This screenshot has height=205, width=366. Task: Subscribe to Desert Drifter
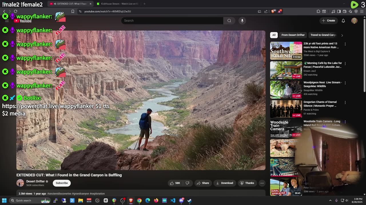coord(62,183)
